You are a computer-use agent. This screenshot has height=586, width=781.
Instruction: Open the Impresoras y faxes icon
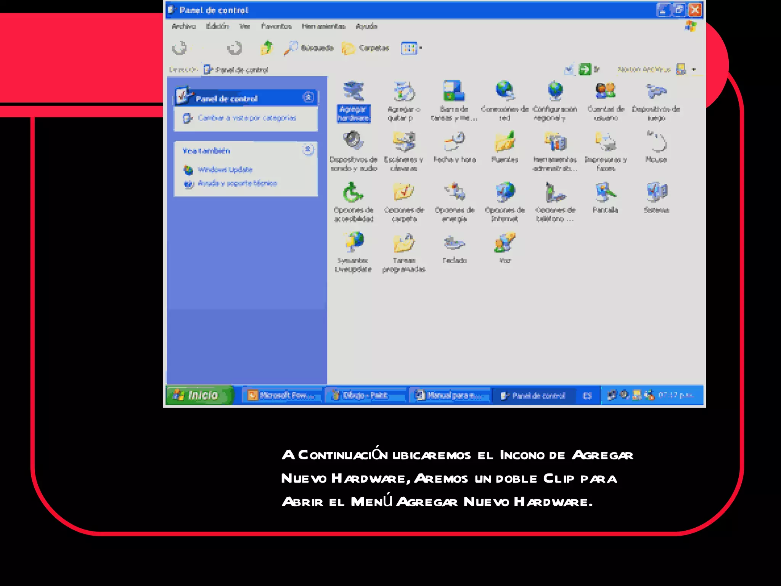pyautogui.click(x=606, y=151)
